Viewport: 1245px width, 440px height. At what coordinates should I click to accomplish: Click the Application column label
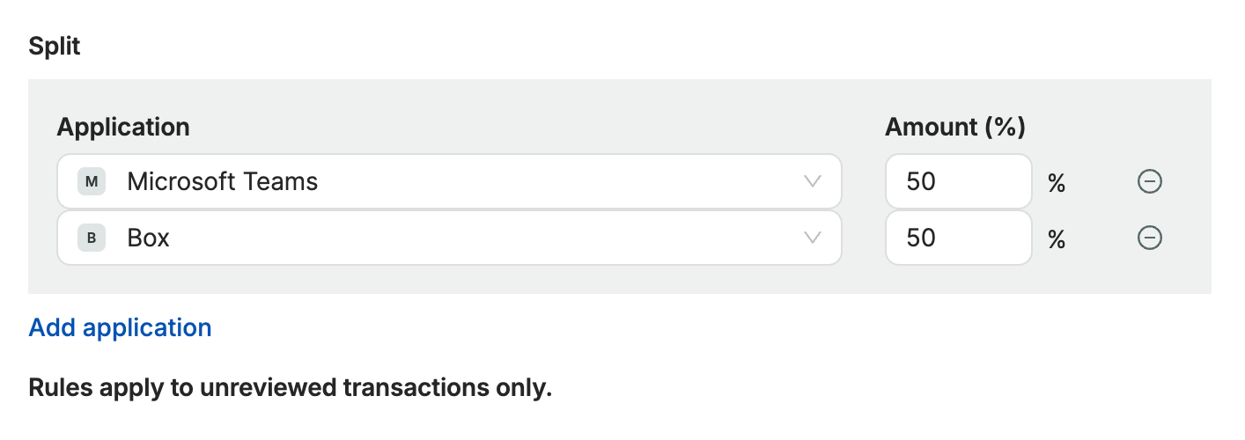(123, 127)
